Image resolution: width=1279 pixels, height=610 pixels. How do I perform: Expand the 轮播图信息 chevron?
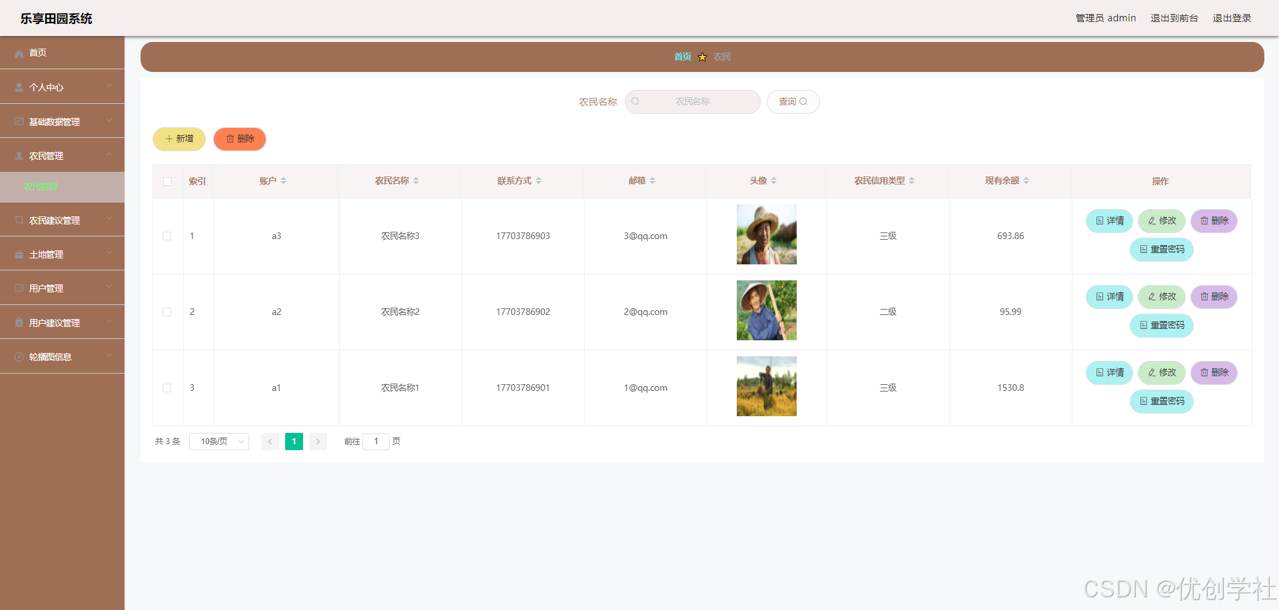click(109, 356)
